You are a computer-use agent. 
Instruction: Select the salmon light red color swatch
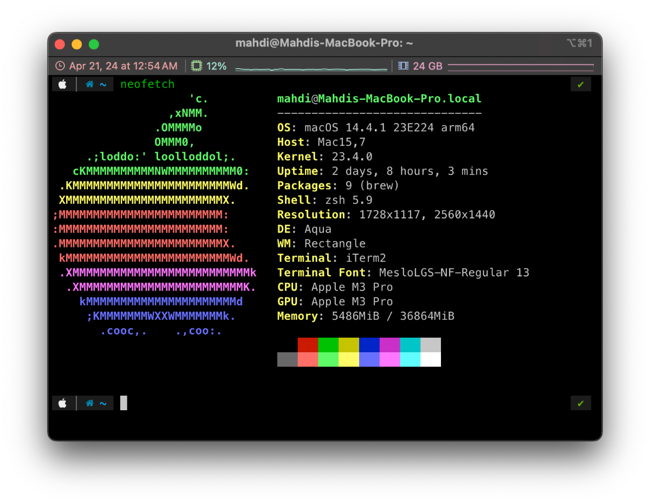[308, 359]
